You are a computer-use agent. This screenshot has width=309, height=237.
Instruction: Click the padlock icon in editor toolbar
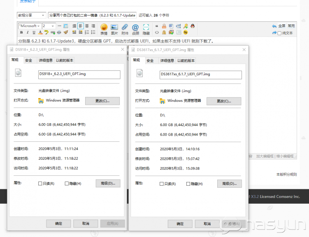tap(164, 32)
